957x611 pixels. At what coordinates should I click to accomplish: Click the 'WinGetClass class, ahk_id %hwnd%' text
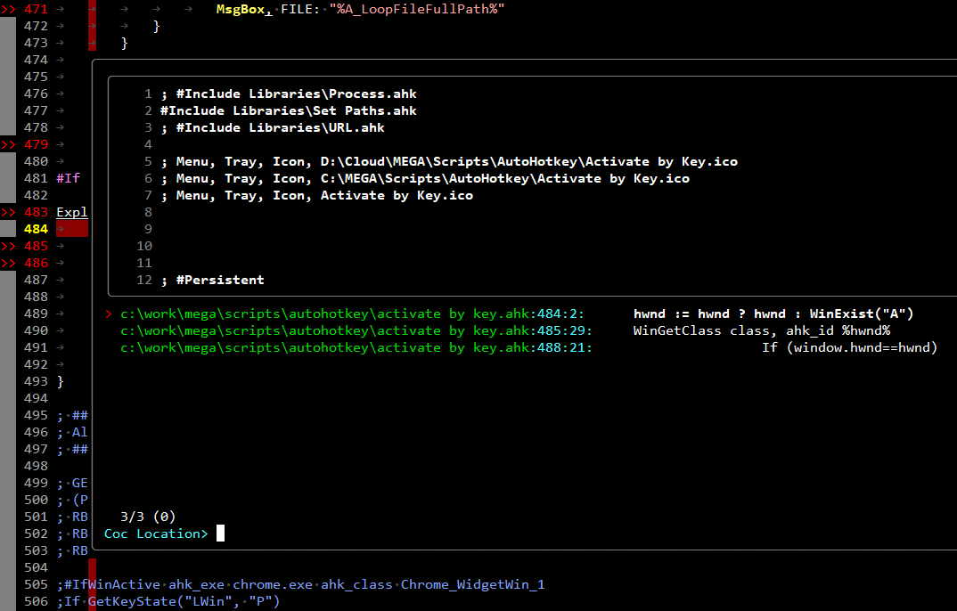coord(762,330)
